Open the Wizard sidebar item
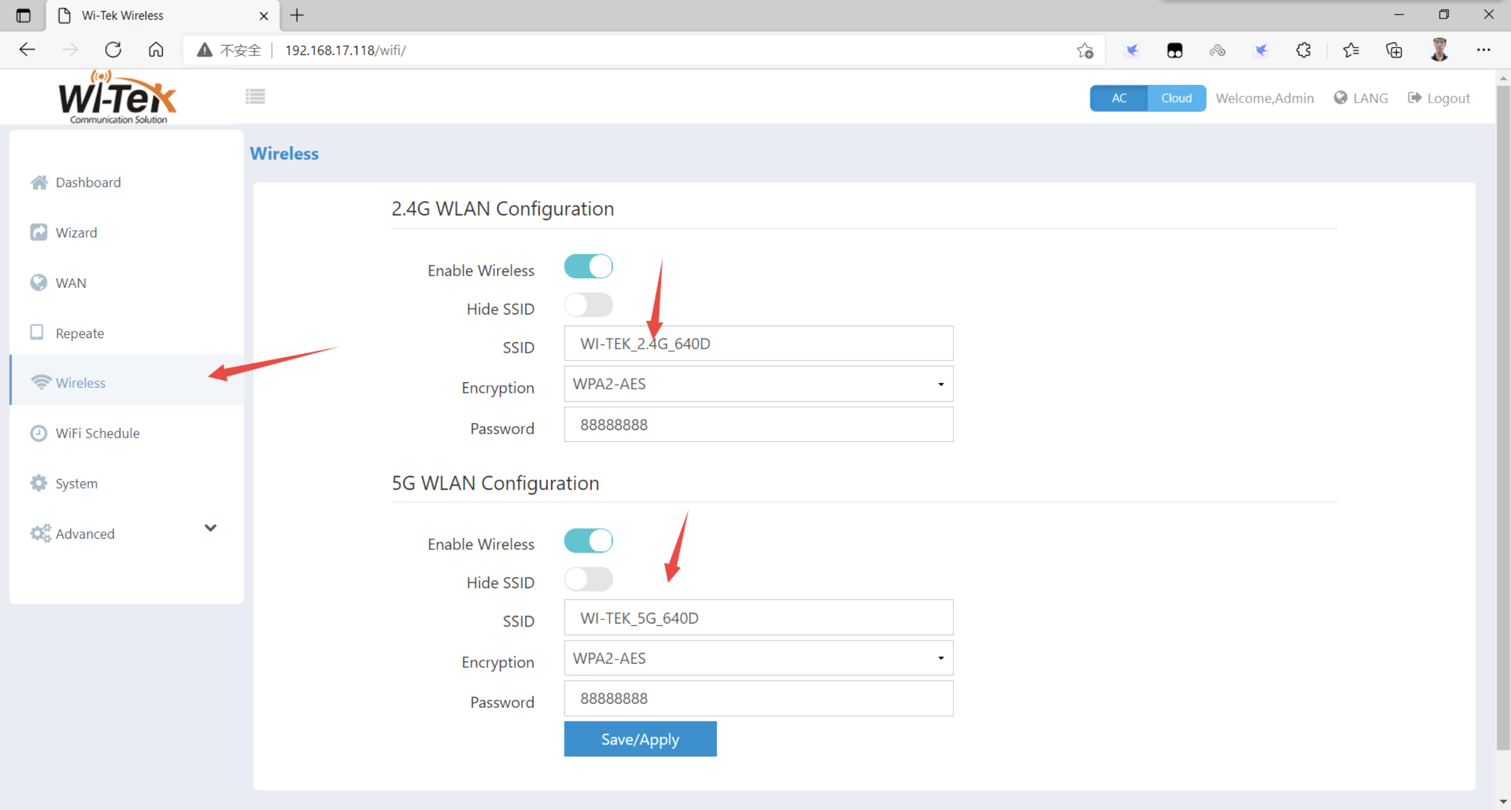This screenshot has width=1511, height=810. [x=76, y=232]
